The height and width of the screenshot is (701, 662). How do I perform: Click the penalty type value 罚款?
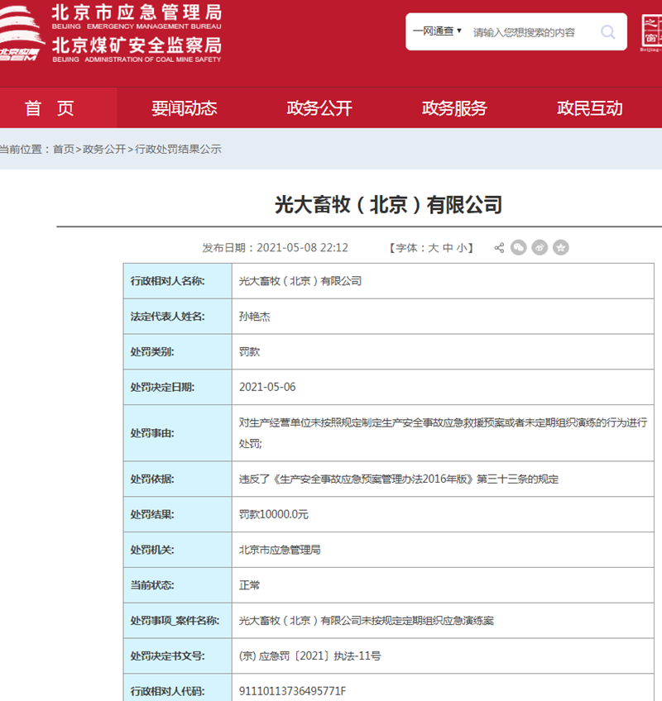pos(249,352)
